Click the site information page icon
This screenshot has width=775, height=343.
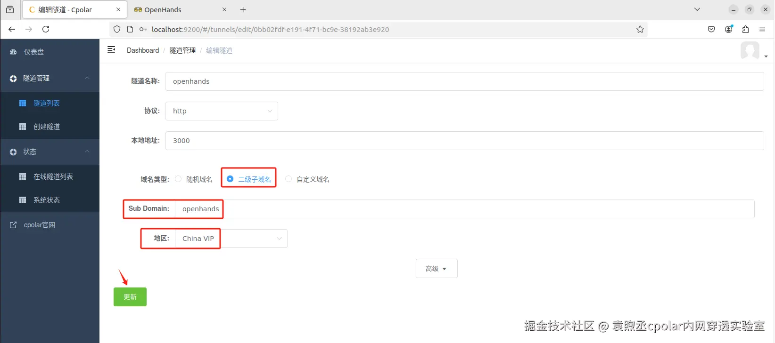click(130, 29)
